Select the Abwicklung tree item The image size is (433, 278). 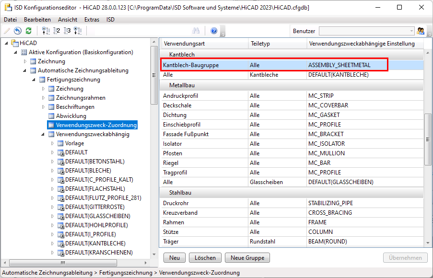point(71,116)
